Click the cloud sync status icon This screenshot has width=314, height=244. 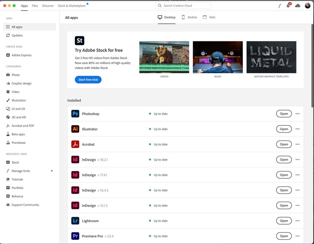click(298, 5)
